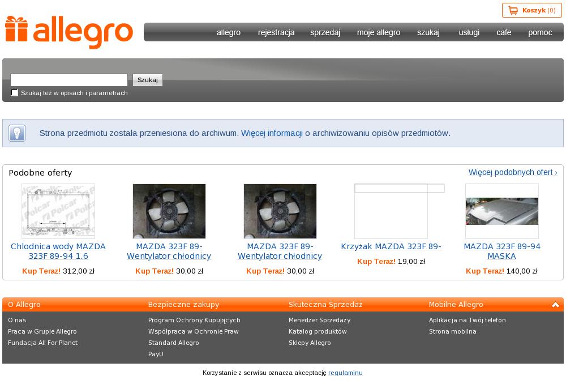Screen dimensions: 566x384
Task: Open pomoc help menu item
Action: [x=540, y=32]
